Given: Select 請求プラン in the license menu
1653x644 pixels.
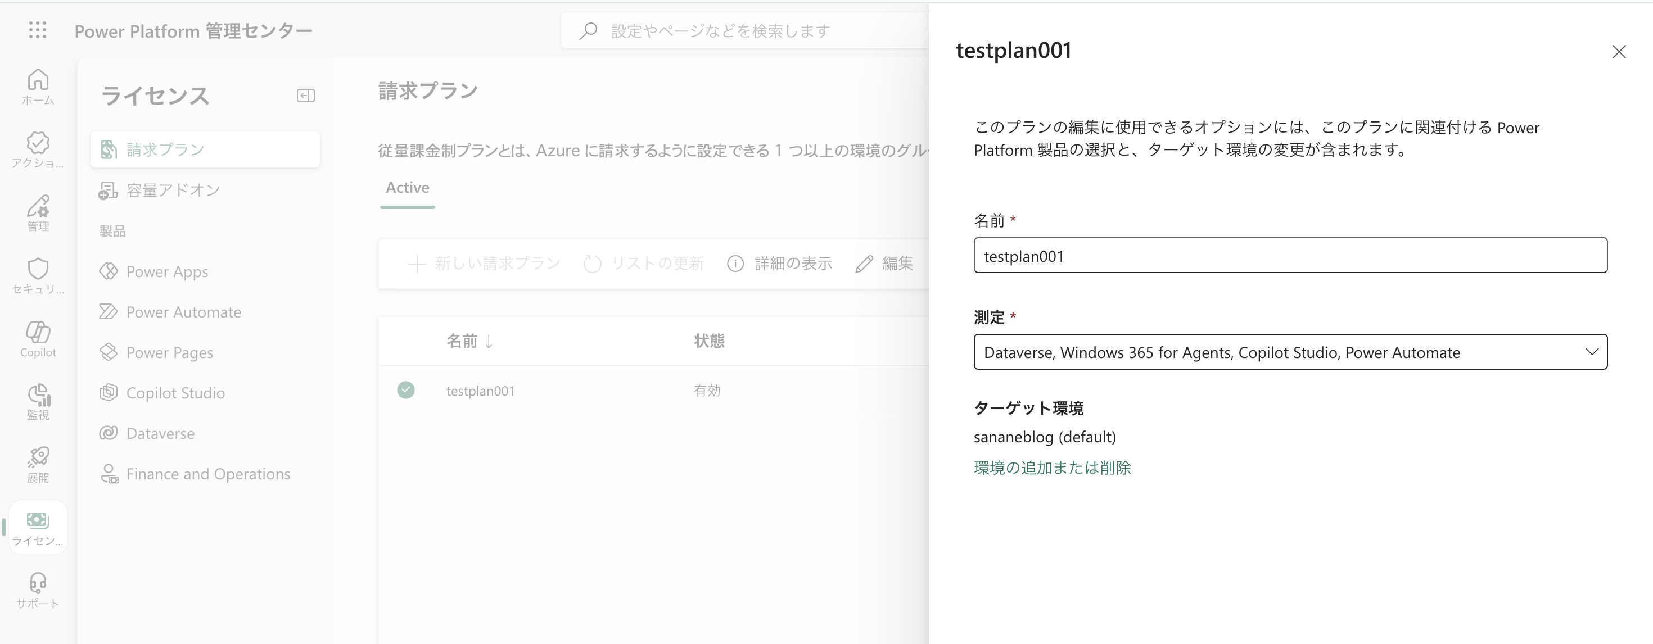Looking at the screenshot, I should pos(205,149).
